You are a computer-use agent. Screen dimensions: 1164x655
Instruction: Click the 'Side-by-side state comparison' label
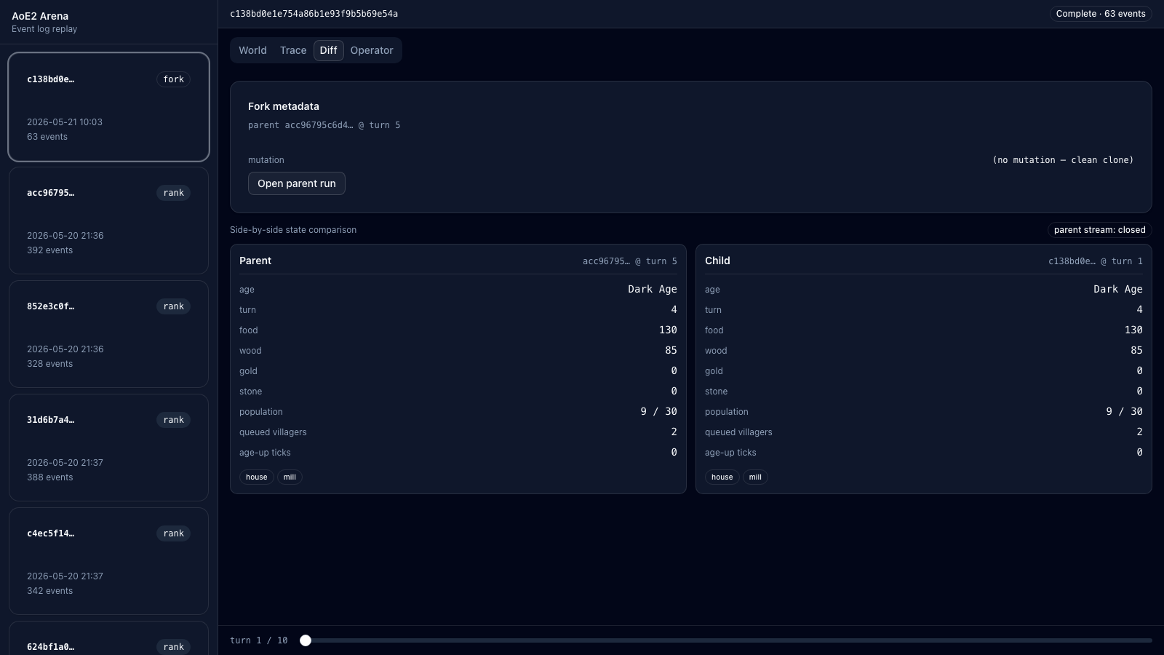point(293,230)
